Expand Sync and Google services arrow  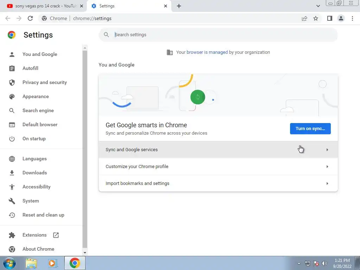327,150
